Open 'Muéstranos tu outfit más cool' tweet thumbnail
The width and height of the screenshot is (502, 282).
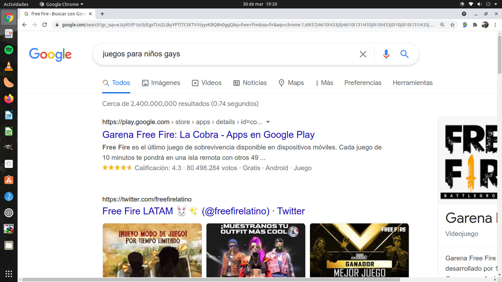(x=256, y=250)
